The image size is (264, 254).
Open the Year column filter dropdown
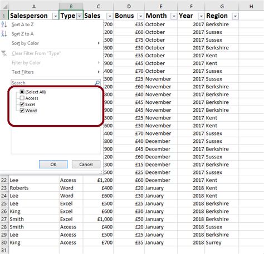(201, 16)
